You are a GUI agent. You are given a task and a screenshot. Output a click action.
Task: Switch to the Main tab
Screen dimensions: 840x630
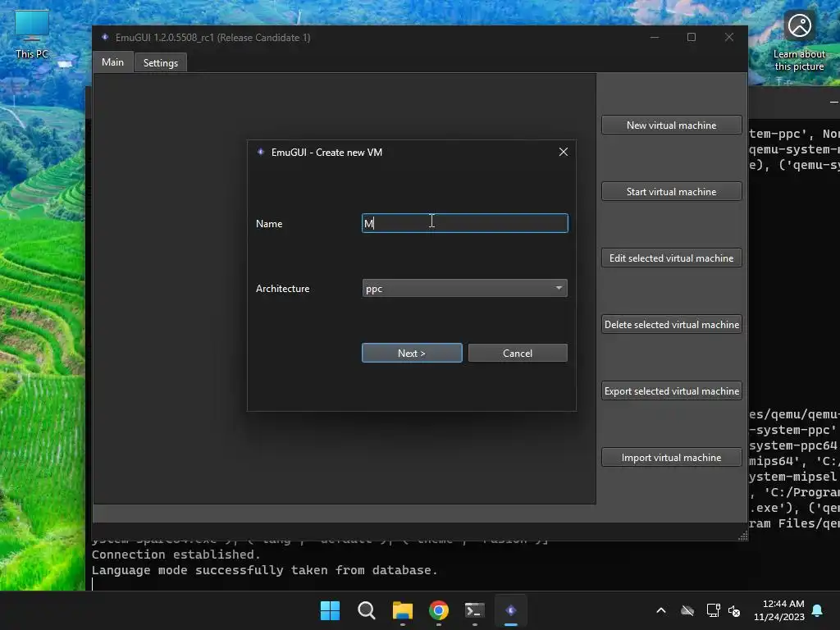coord(113,62)
